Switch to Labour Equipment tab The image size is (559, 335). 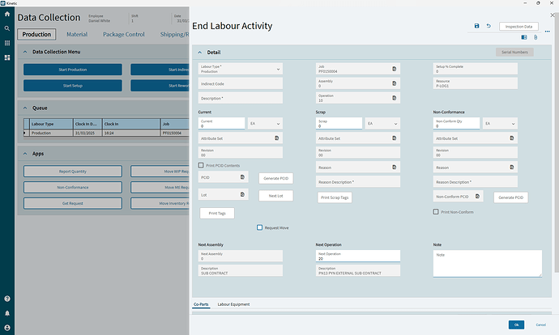click(233, 304)
